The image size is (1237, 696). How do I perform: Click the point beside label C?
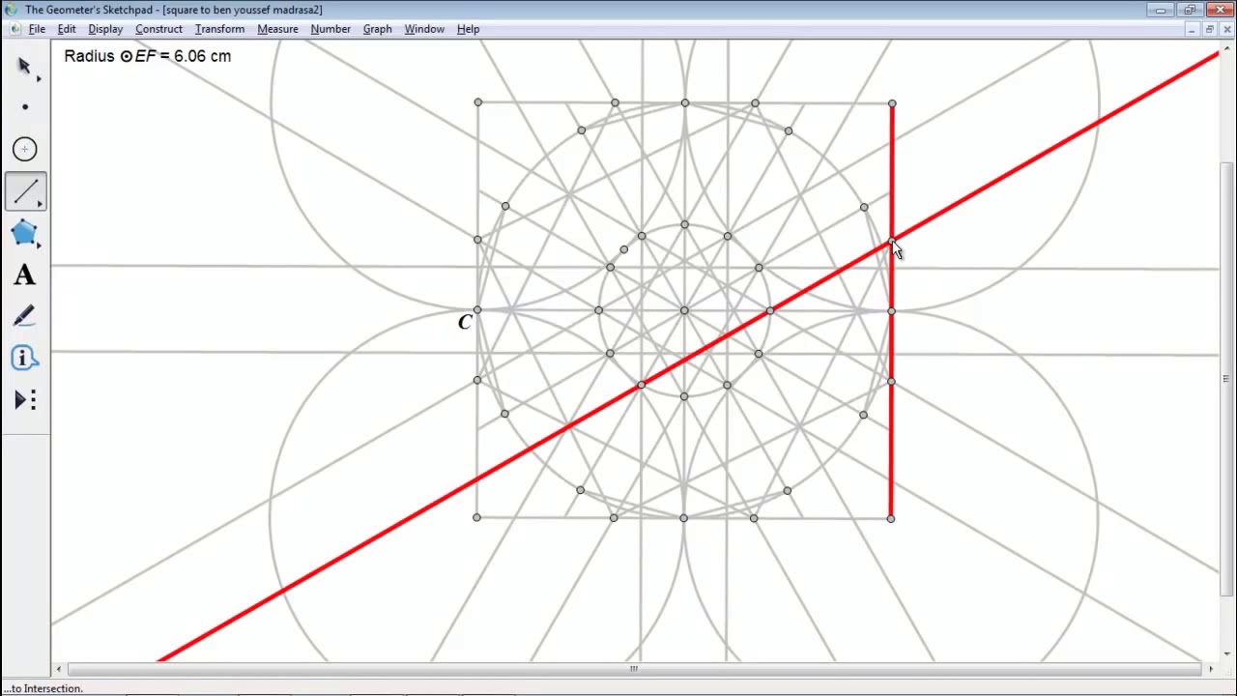(476, 310)
